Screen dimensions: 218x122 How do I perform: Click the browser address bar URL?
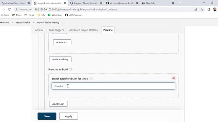click(76, 9)
